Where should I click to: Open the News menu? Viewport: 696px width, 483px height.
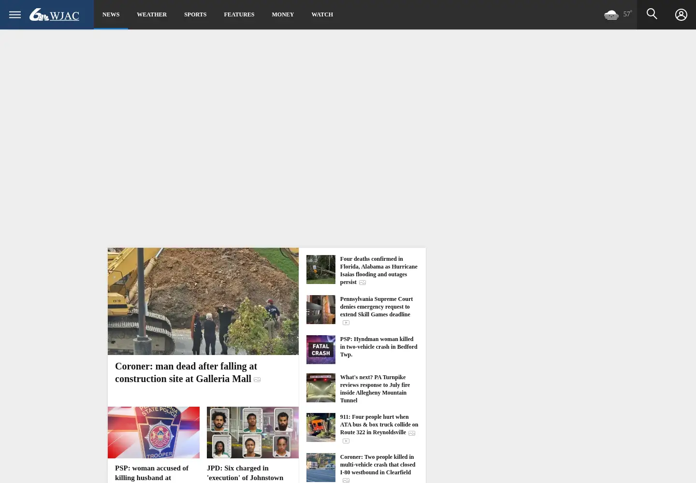pos(111,14)
